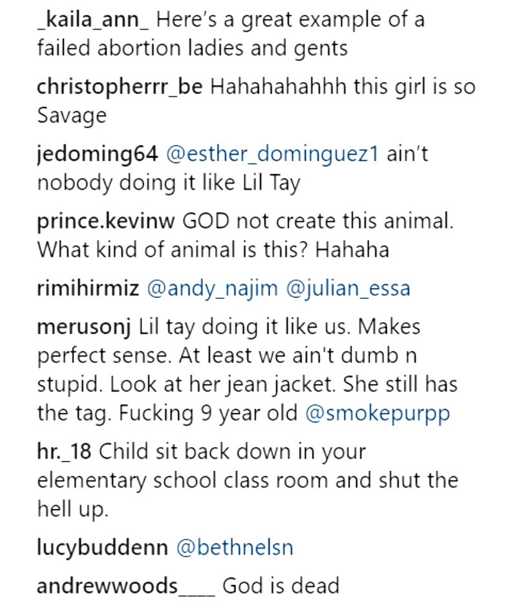The height and width of the screenshot is (603, 517).
Task: Click the jedoming64 username
Action: pyautogui.click(x=97, y=155)
